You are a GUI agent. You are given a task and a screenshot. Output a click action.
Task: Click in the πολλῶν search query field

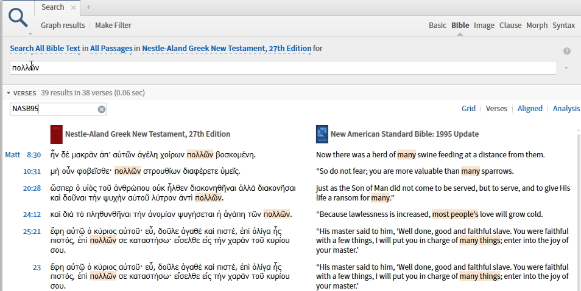[x=283, y=67]
